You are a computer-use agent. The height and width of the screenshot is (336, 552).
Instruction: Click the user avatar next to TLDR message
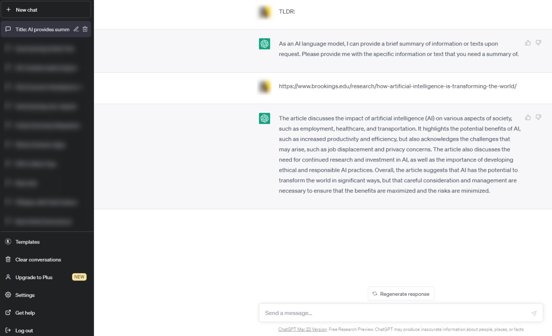coord(264,12)
